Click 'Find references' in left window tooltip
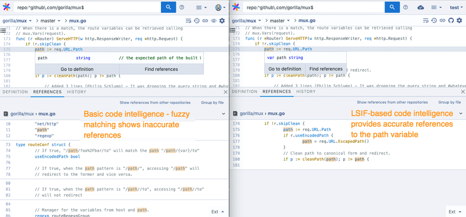 click(162, 69)
